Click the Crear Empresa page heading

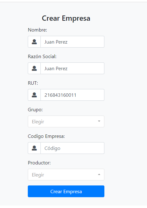[66, 18]
